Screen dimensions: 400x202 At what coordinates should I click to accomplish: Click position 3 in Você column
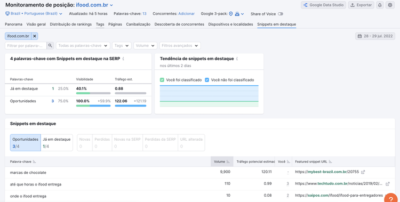point(288,184)
